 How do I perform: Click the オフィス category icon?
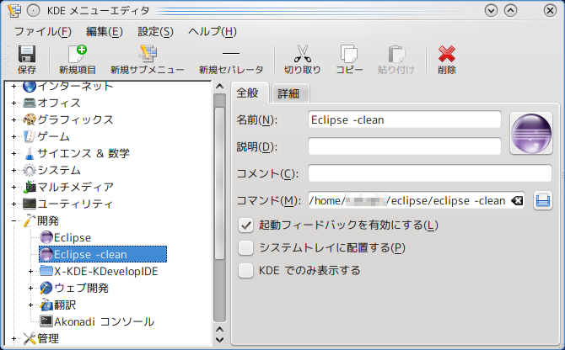click(x=30, y=103)
